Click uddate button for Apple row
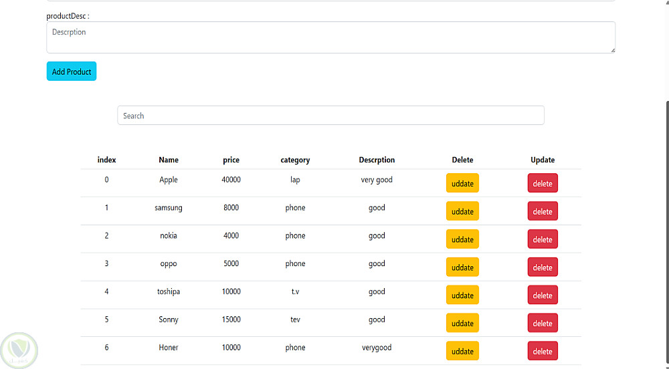 [x=462, y=183]
